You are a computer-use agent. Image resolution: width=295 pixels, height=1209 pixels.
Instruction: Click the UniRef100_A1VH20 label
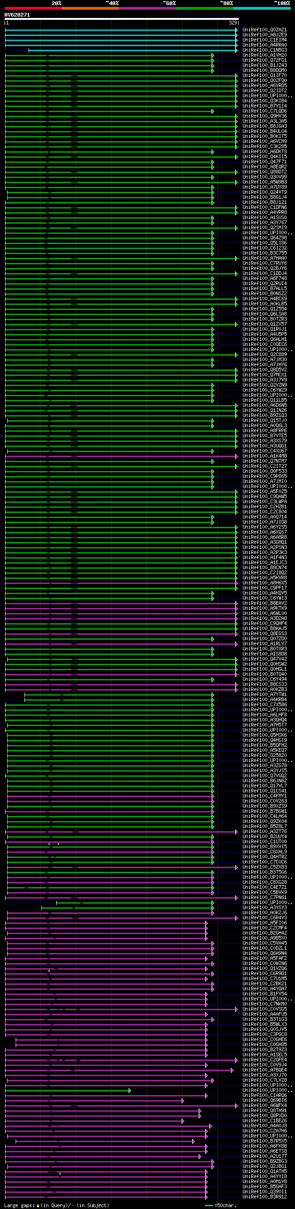(x=265, y=55)
